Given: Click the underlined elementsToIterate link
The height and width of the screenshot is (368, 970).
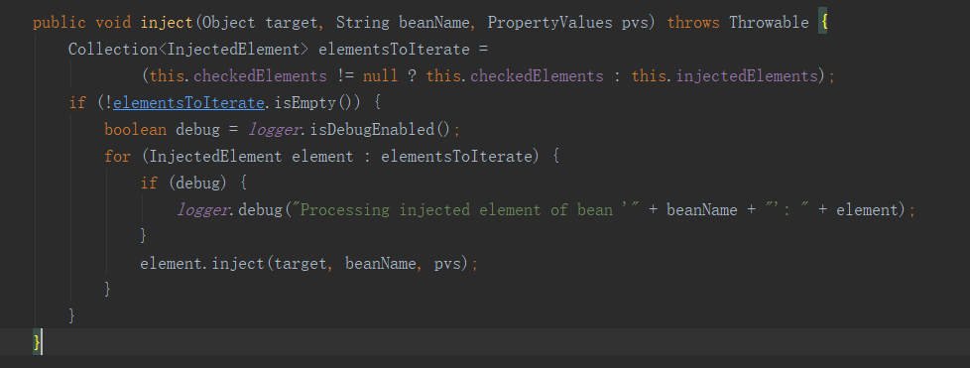Looking at the screenshot, I should [x=188, y=103].
